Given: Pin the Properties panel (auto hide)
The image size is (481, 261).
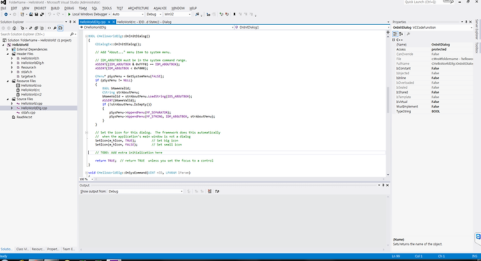Looking at the screenshot, I should 466,22.
